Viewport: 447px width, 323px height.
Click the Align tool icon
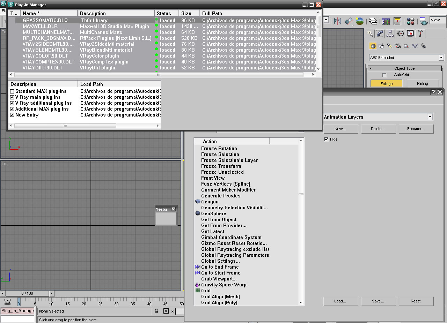[349, 21]
